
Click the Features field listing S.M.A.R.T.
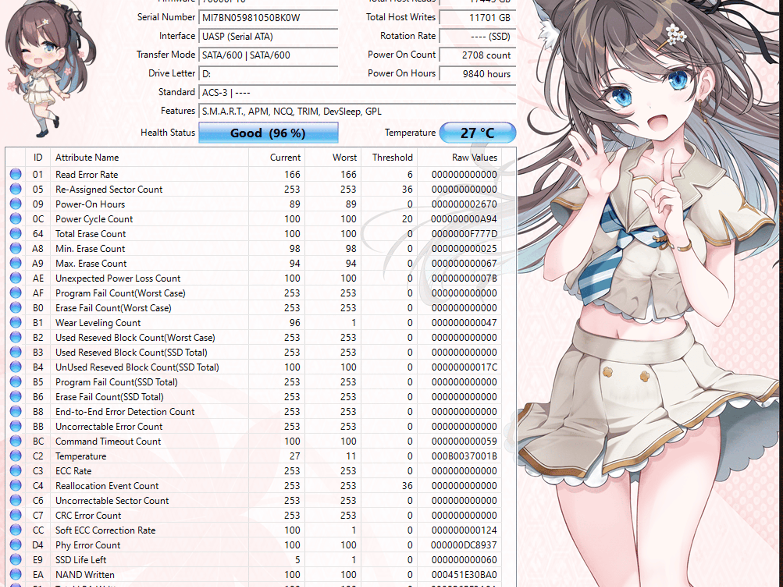click(357, 111)
